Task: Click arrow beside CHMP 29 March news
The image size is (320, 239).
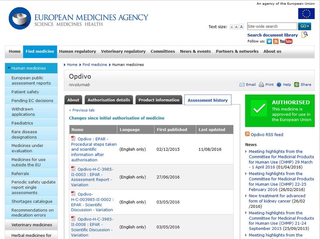Action: point(246,152)
